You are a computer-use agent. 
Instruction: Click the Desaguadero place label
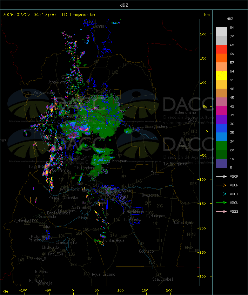[156, 126]
